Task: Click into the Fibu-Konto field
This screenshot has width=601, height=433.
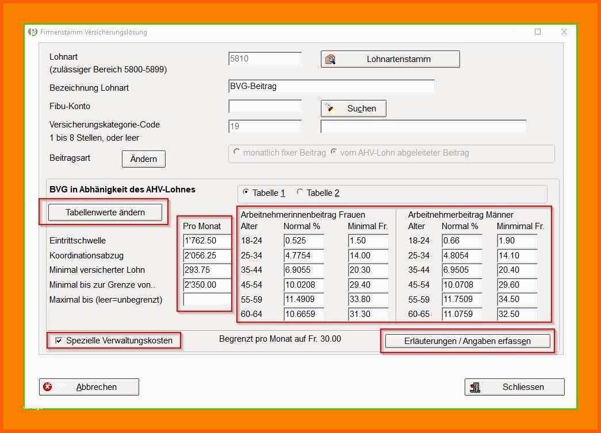Action: point(265,107)
